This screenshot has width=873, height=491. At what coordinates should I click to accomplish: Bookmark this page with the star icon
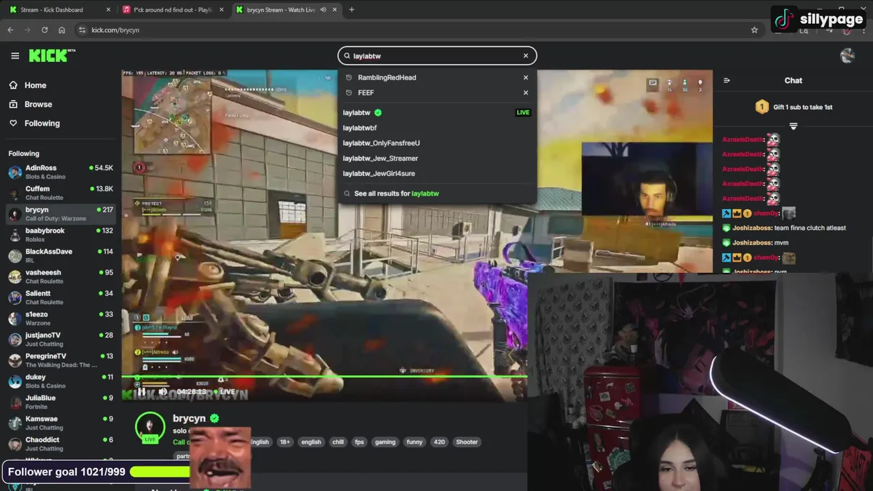[754, 30]
